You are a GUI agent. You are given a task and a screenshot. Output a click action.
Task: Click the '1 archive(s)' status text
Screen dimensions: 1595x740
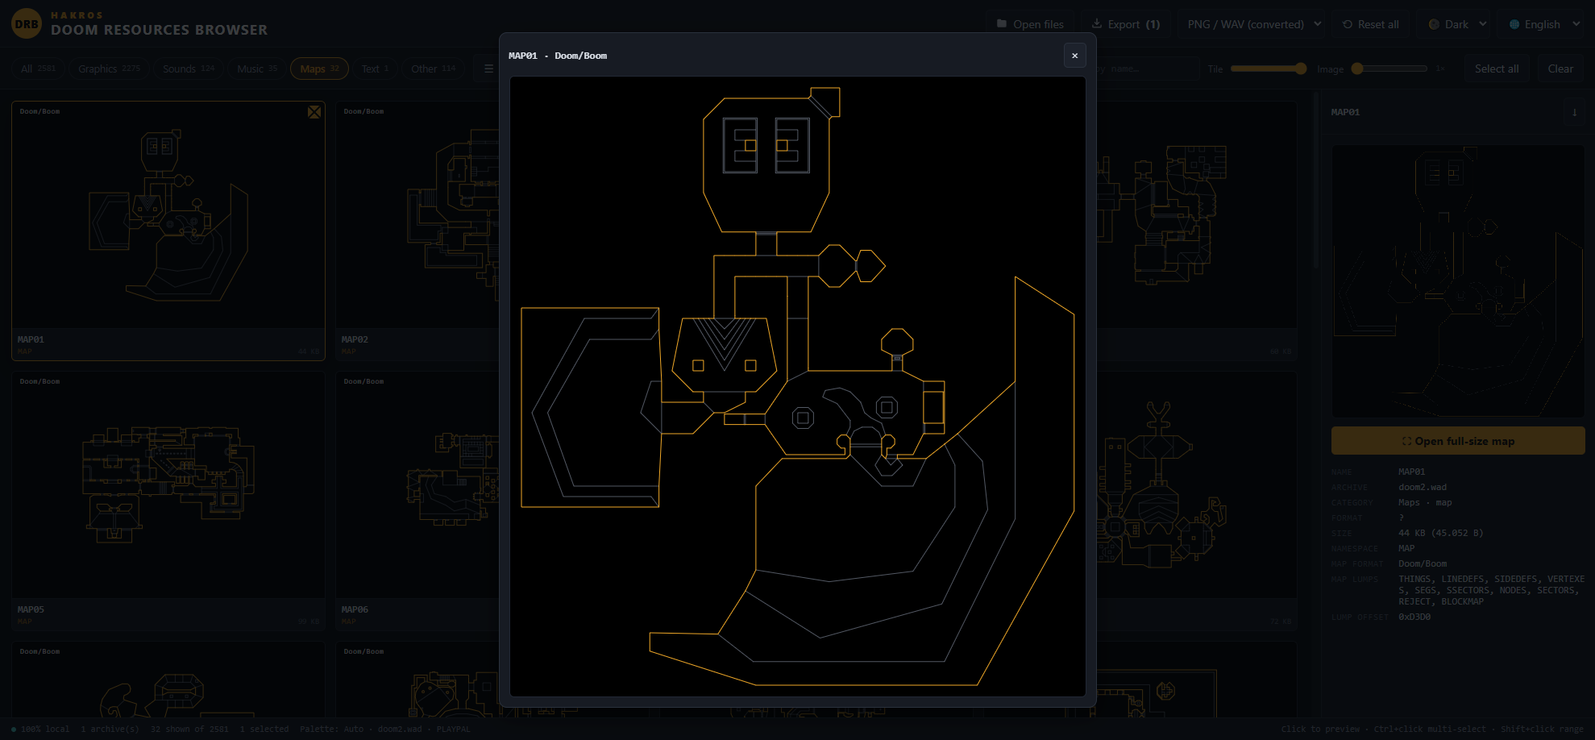pos(110,729)
